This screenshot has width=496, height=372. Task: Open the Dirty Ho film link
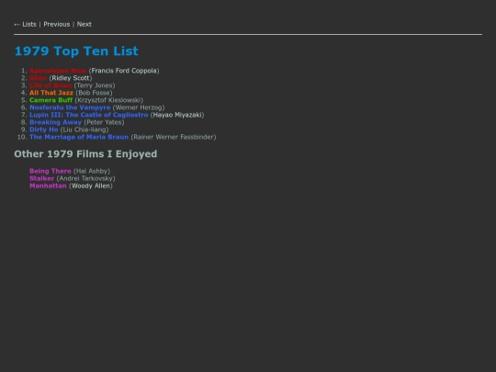coord(44,130)
